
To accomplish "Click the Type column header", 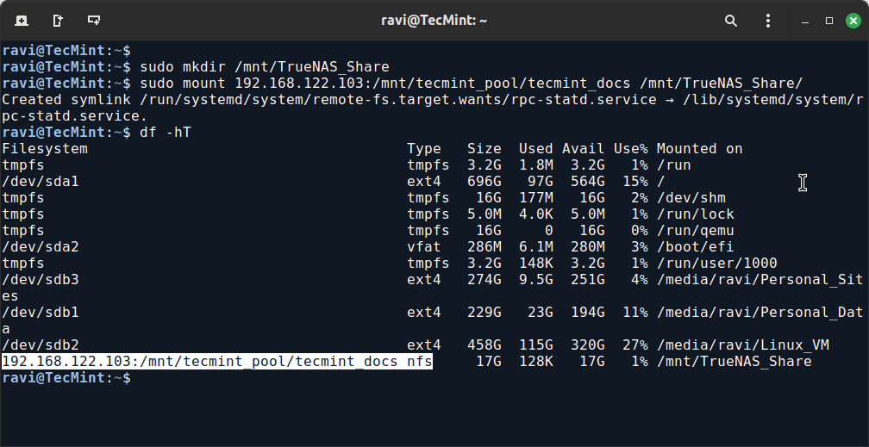I will coord(424,149).
